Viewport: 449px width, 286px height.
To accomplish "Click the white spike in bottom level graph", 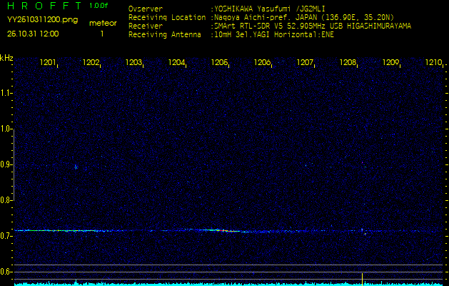I will click(362, 277).
